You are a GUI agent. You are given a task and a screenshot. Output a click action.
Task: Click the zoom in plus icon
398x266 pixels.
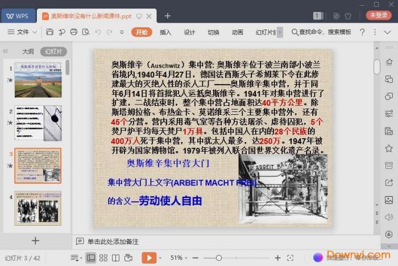277,258
